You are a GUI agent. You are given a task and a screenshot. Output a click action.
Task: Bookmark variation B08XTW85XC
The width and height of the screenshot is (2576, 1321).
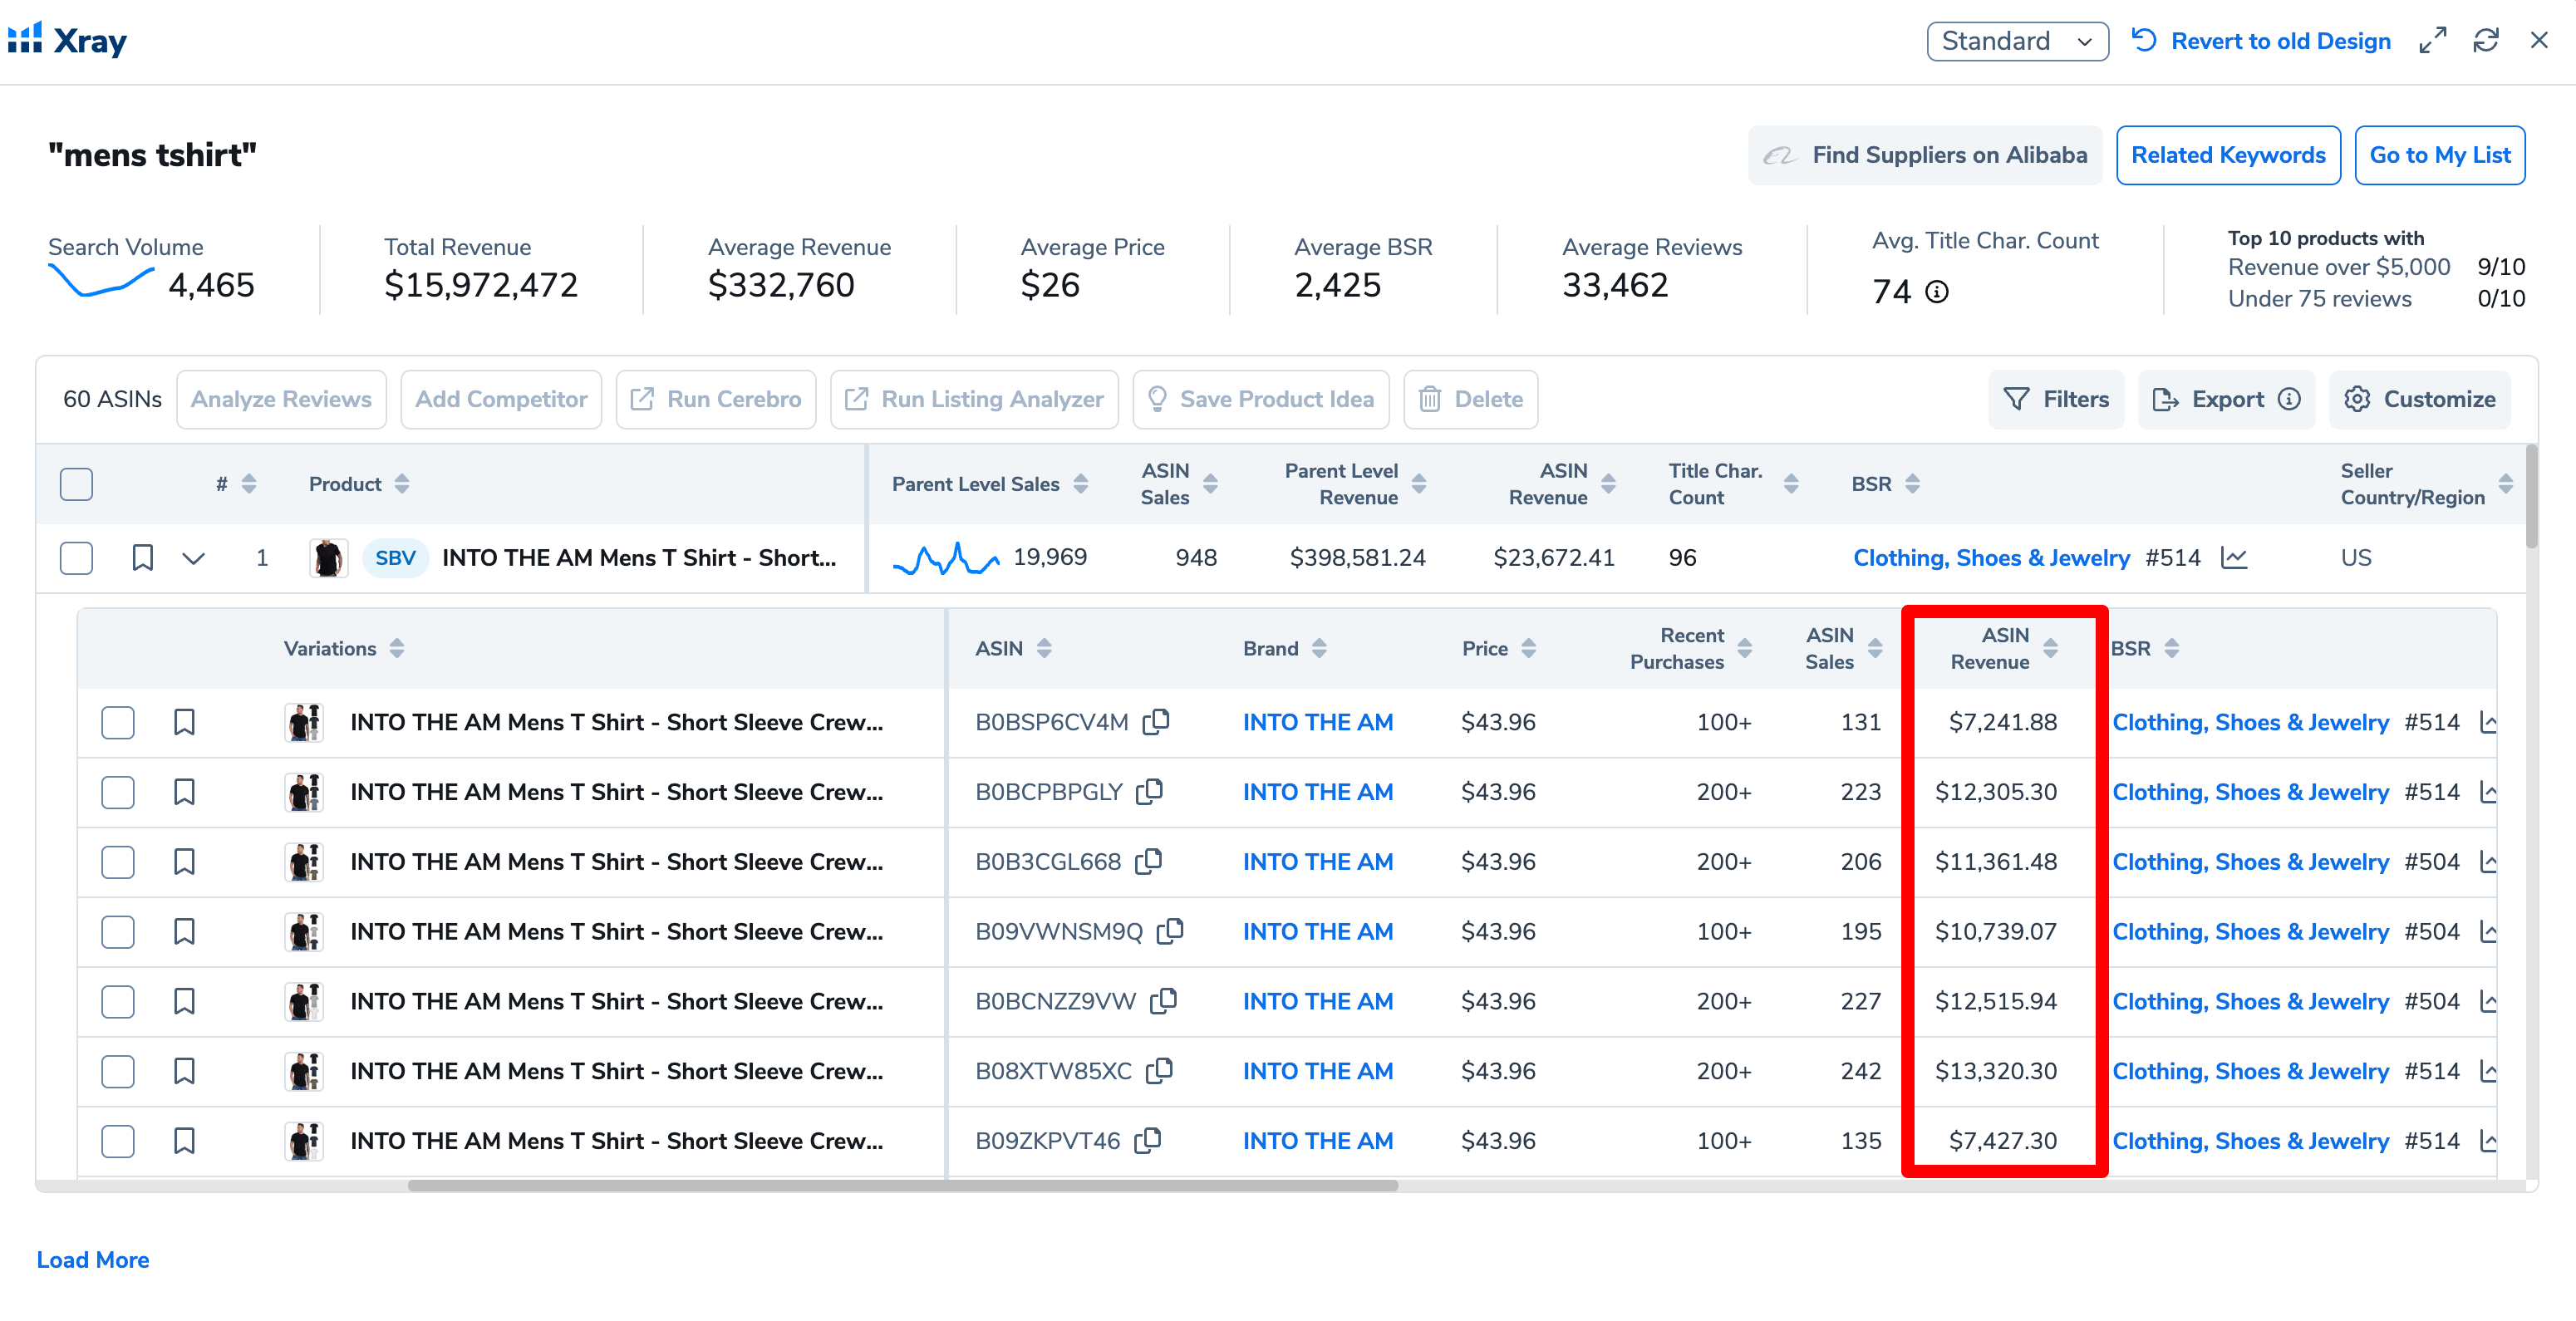[x=184, y=1071]
